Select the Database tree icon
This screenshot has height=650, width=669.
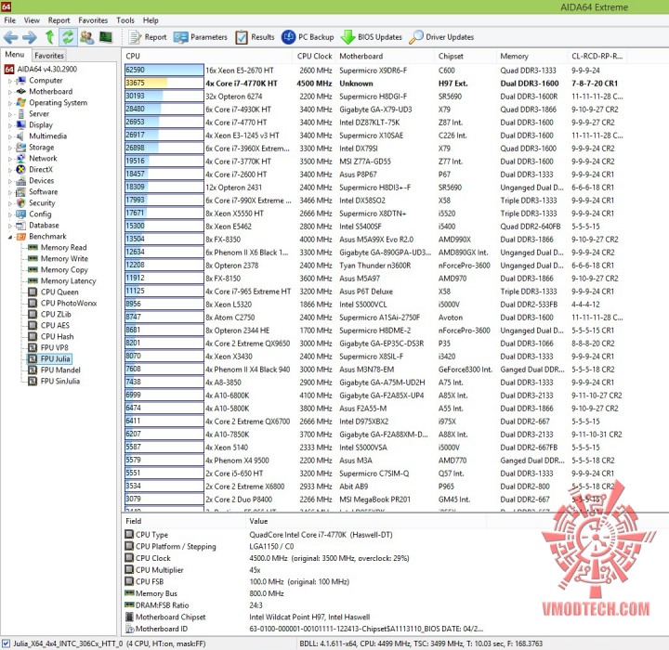[x=20, y=226]
